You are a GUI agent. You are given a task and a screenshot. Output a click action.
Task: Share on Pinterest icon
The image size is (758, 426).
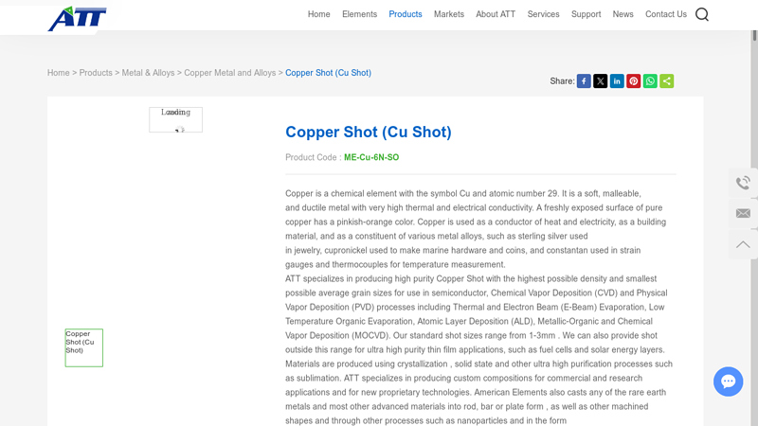tap(633, 81)
